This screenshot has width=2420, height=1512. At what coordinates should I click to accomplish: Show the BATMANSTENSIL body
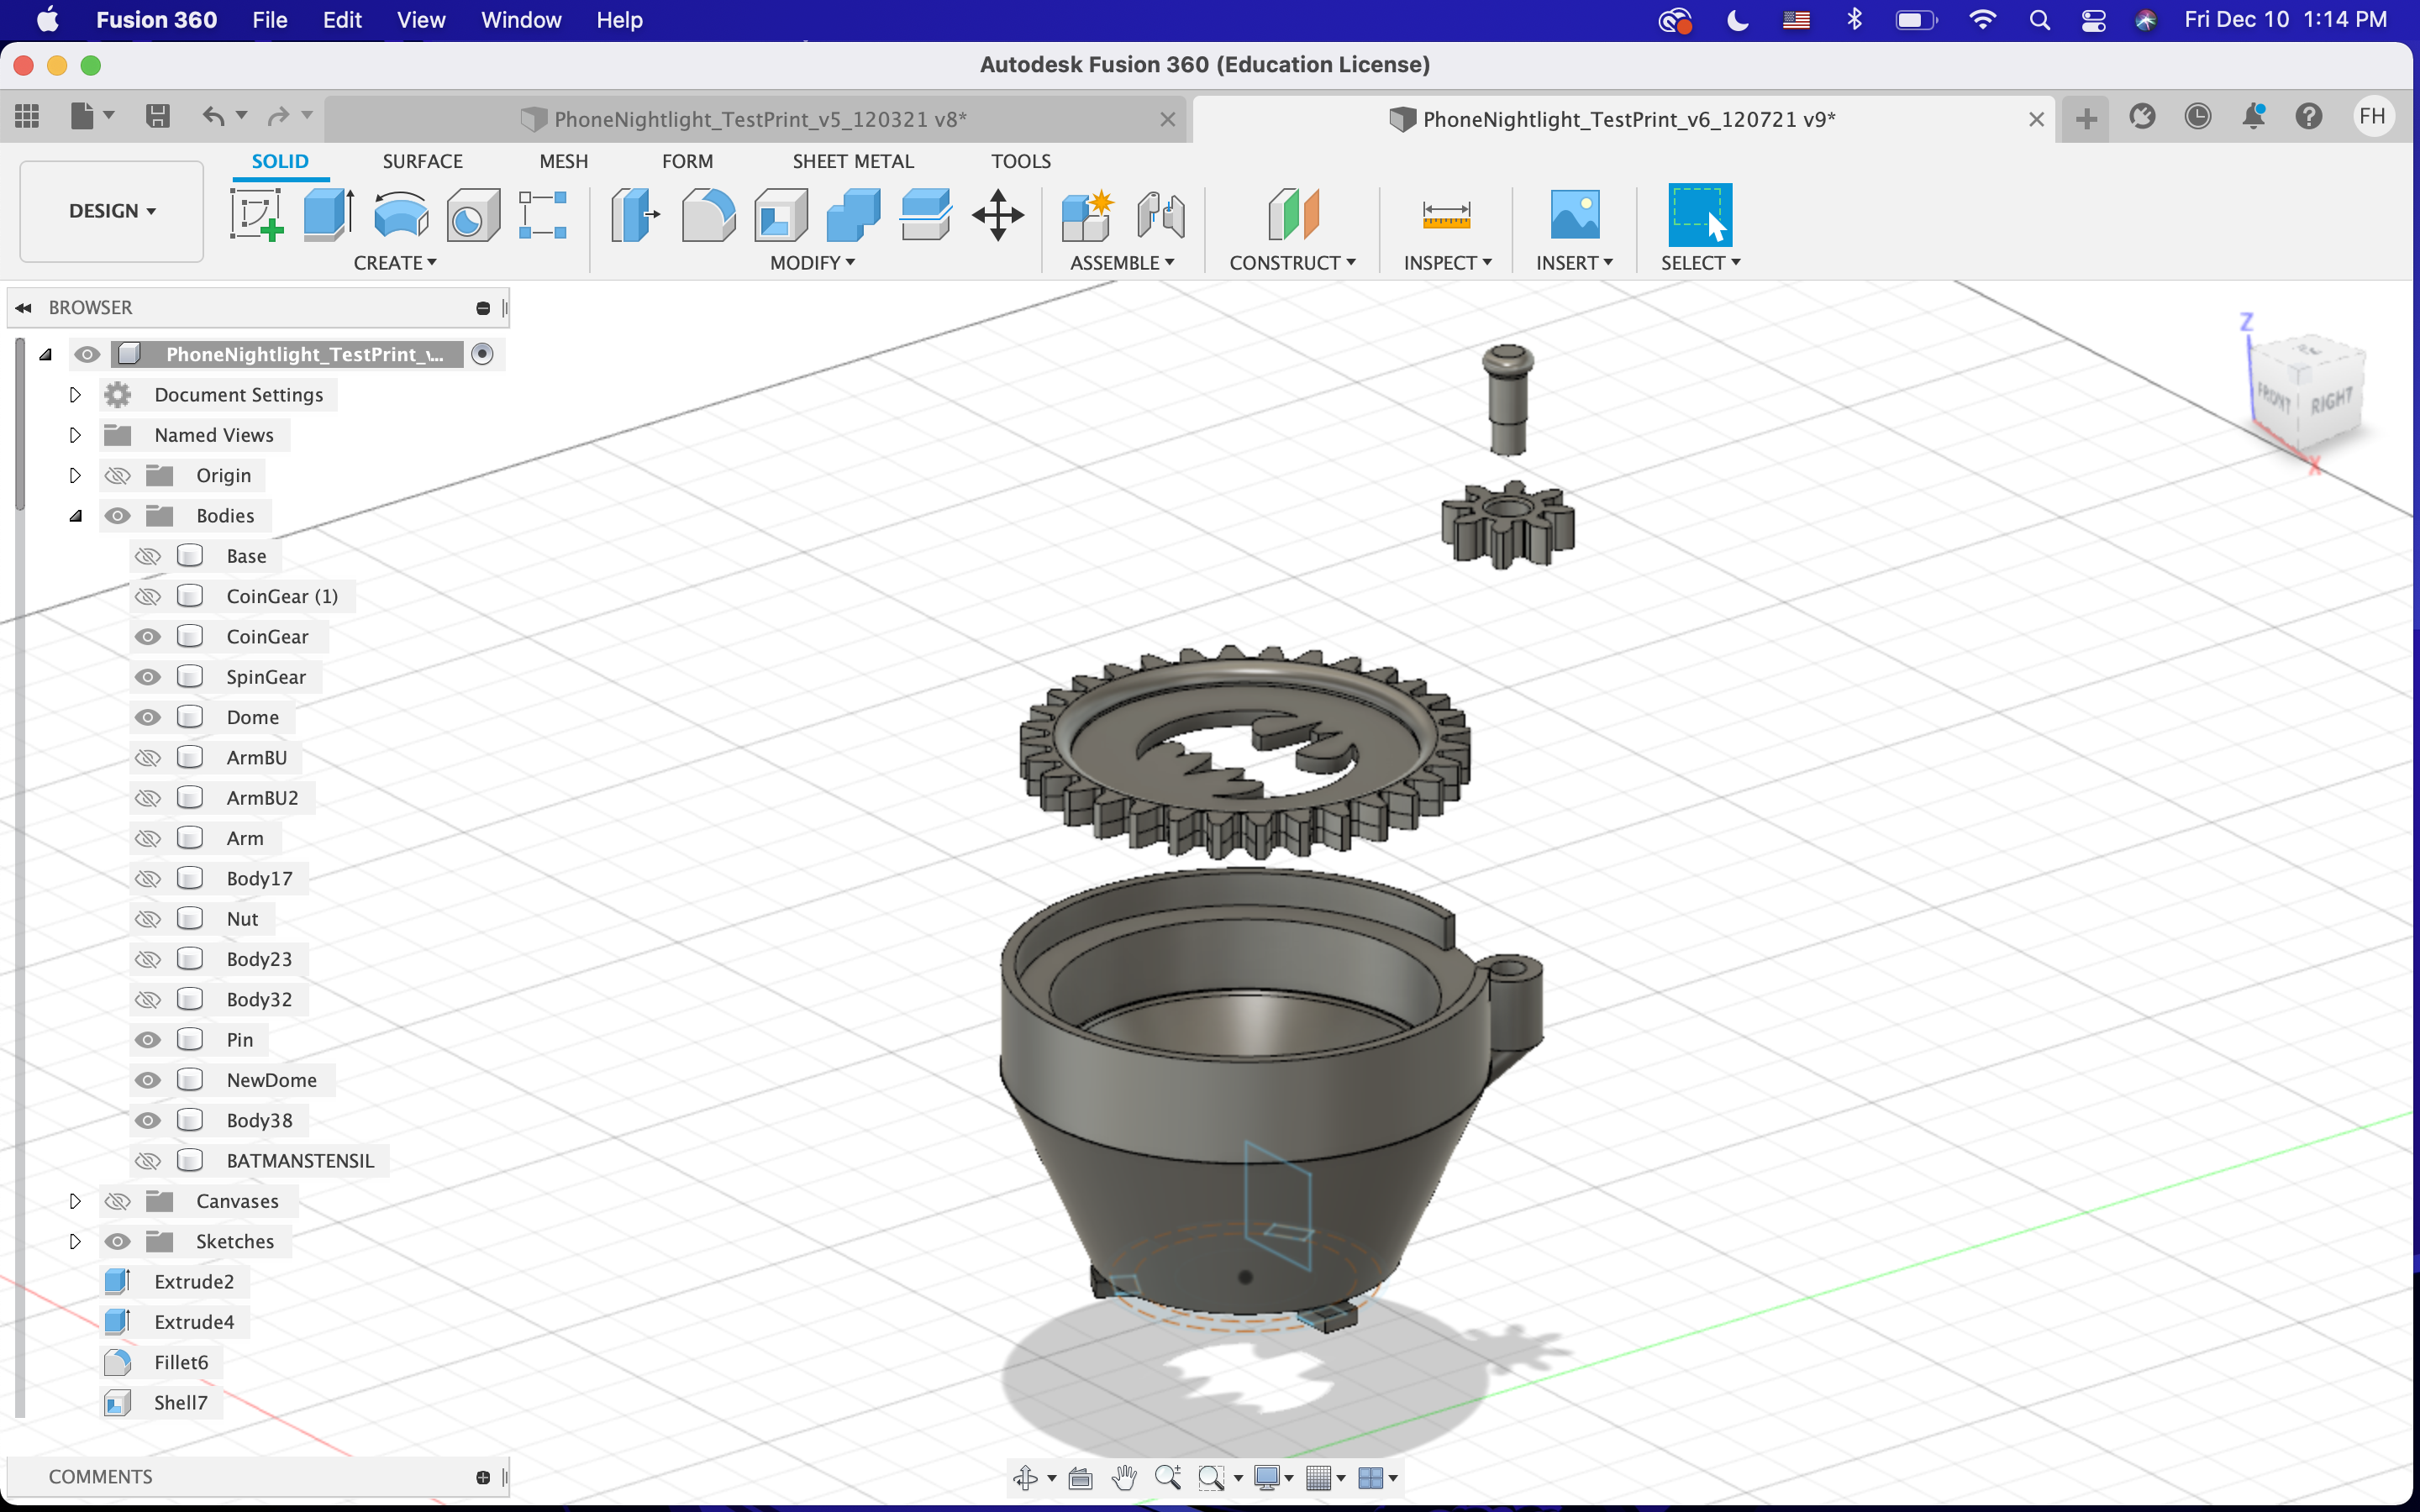tap(148, 1161)
